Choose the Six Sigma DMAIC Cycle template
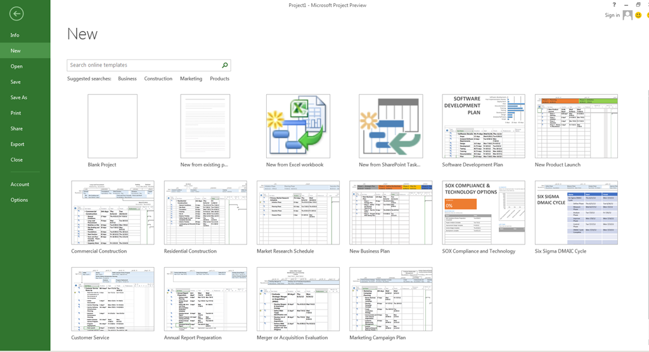 click(x=576, y=213)
